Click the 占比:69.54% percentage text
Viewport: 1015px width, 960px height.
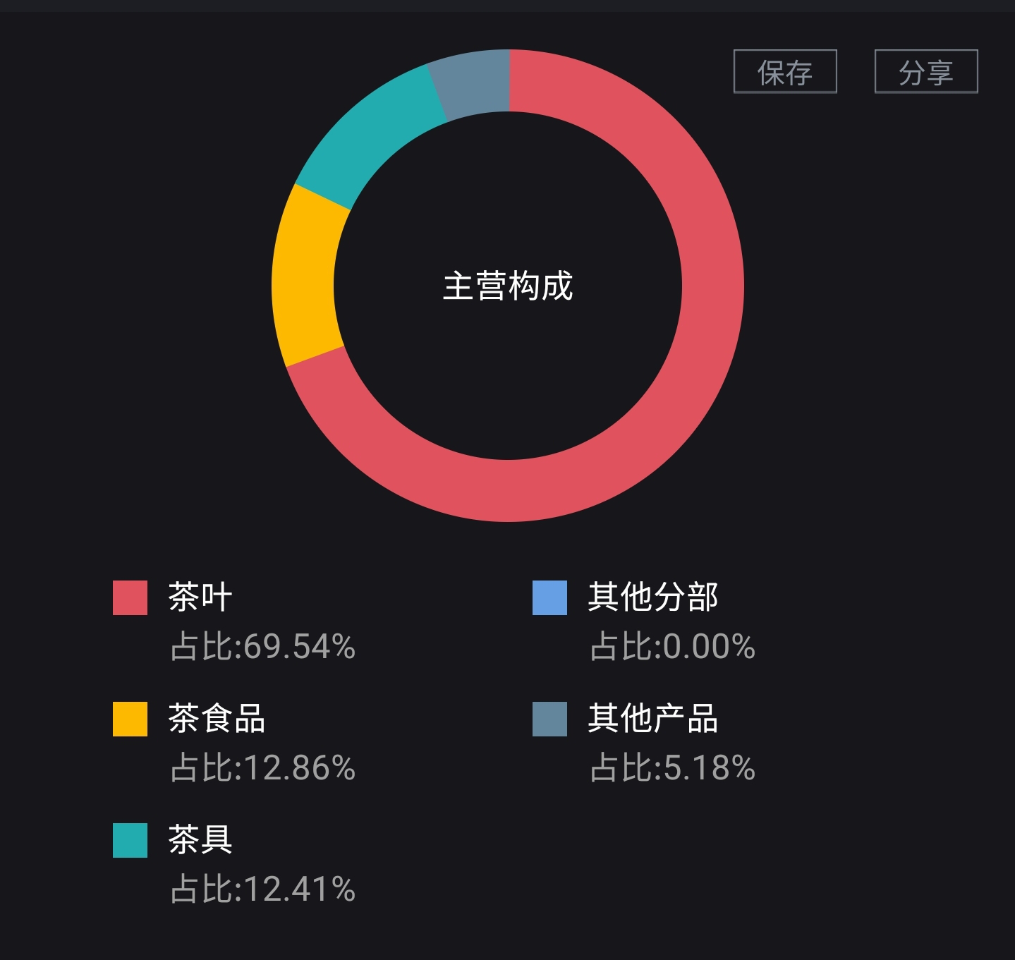tap(262, 647)
